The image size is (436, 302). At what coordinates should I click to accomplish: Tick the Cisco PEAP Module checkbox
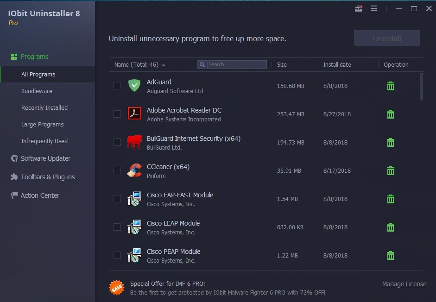(117, 255)
